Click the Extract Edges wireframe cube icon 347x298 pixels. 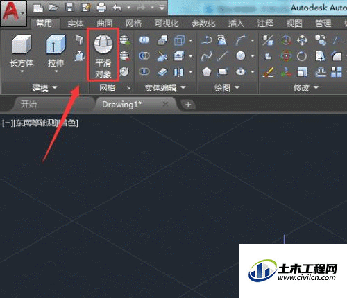[180, 40]
